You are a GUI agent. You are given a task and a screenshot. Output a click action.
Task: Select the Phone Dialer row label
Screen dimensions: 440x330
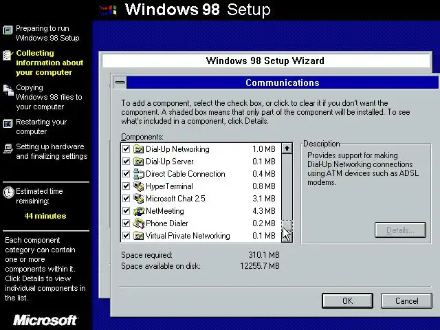[167, 223]
